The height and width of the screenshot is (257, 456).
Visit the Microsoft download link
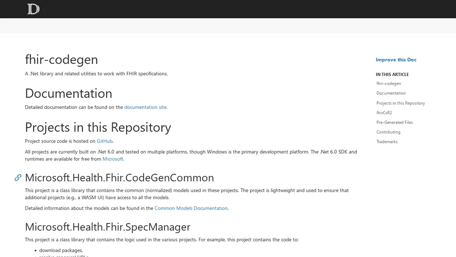[x=113, y=159]
